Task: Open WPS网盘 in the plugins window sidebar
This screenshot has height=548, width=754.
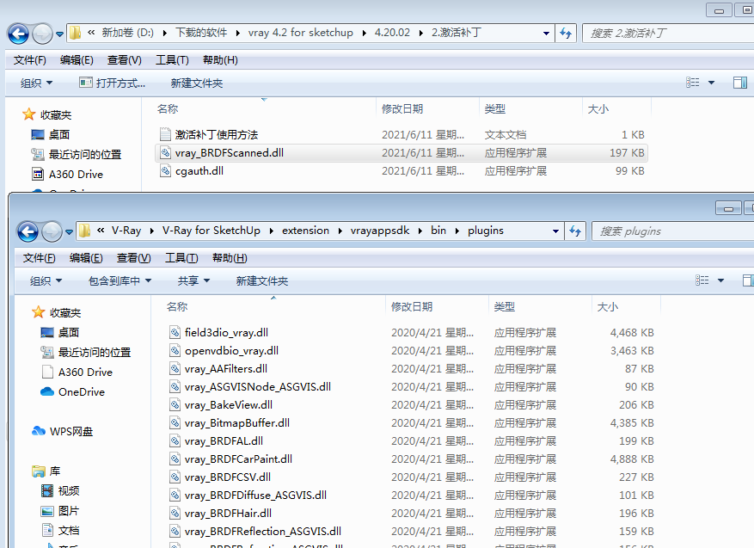Action: [63, 432]
